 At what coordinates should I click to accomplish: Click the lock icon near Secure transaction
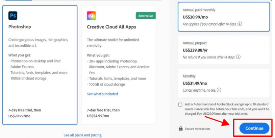pos(181,128)
